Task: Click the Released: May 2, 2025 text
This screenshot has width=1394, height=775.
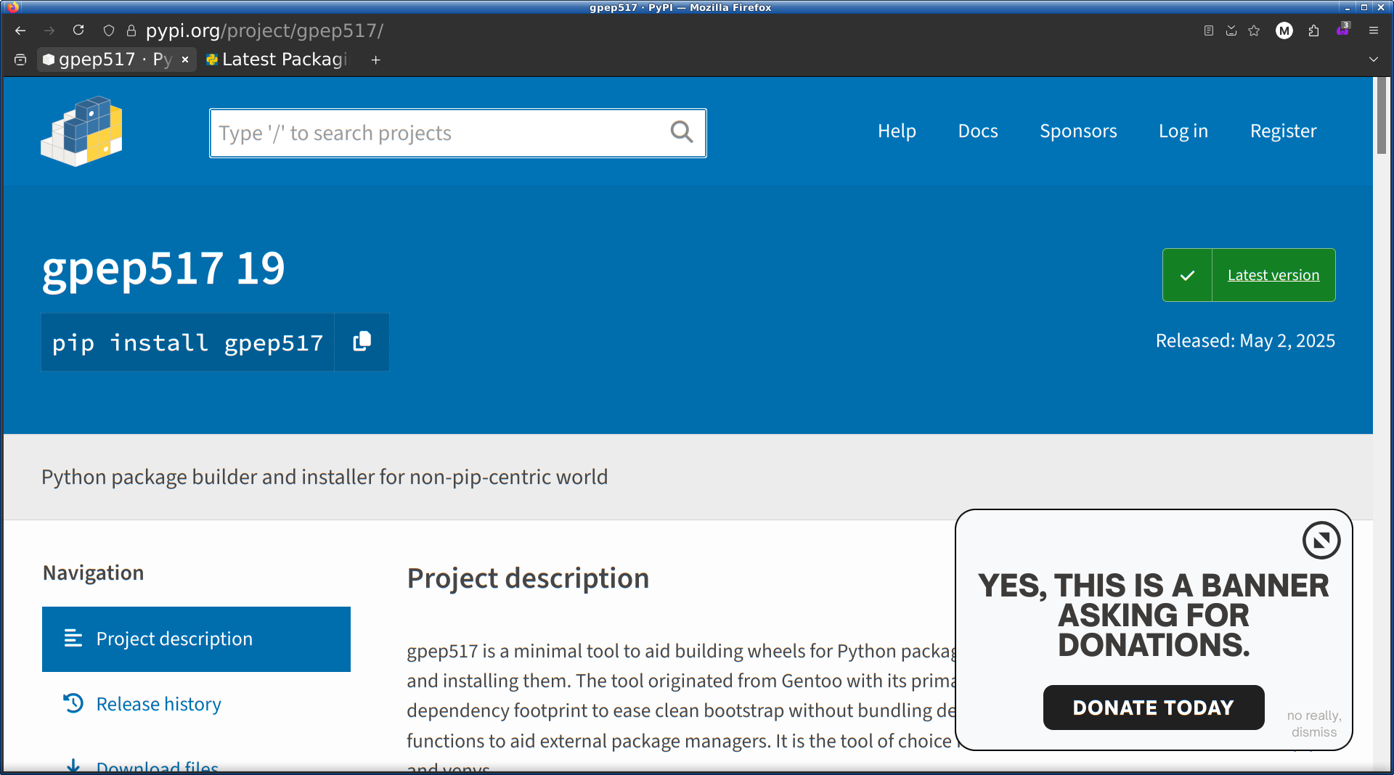Action: (1245, 340)
